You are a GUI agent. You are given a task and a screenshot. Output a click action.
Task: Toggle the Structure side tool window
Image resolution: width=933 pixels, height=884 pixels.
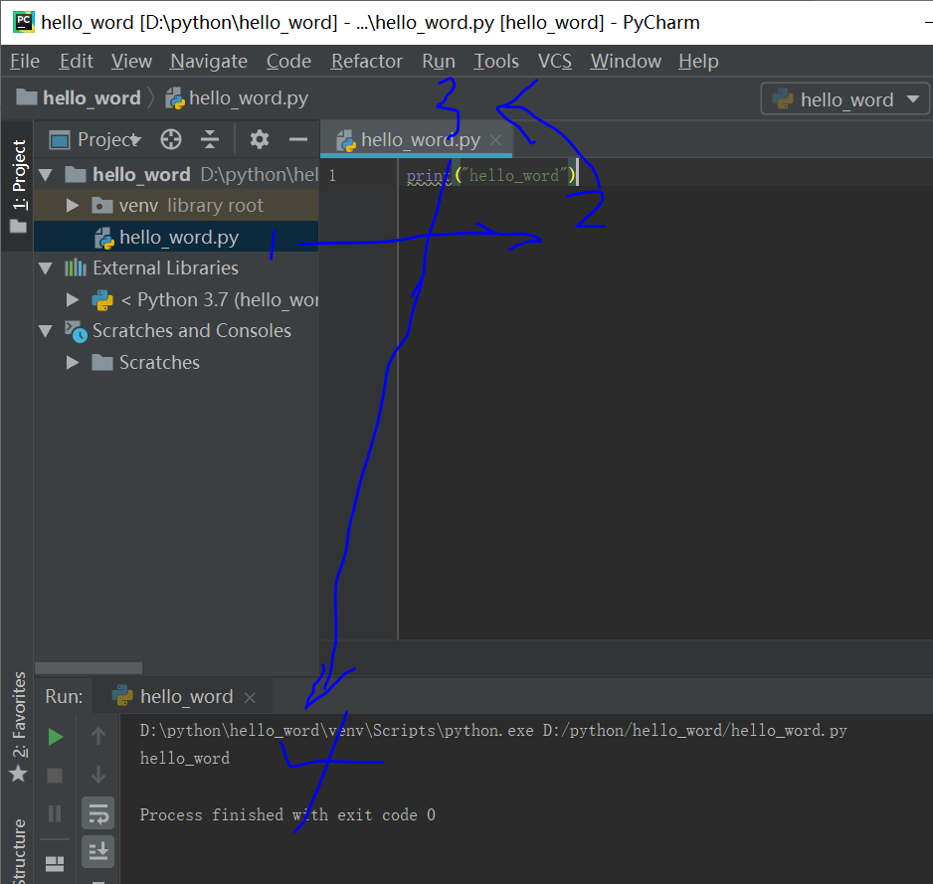click(x=19, y=850)
